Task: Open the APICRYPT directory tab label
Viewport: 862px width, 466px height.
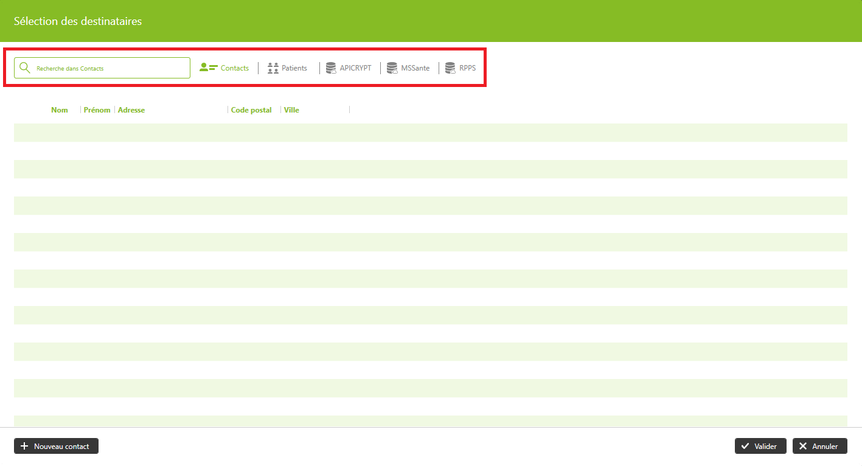Action: [355, 68]
